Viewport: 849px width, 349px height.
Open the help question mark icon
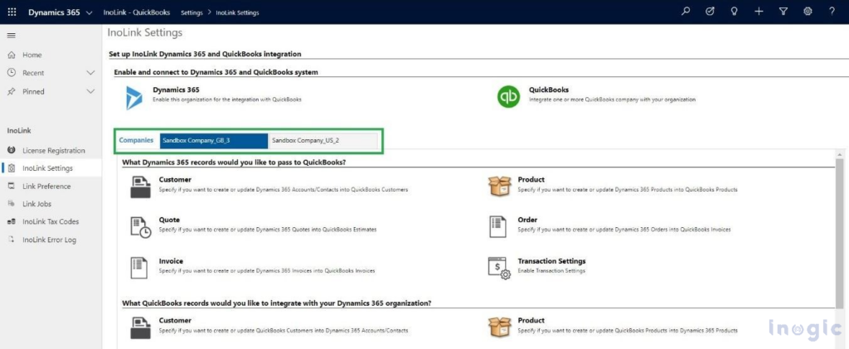coord(832,12)
